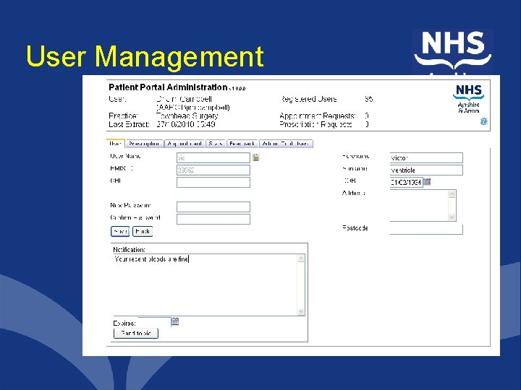521x390 pixels.
Task: Focus the New Password field
Action: 213,207
